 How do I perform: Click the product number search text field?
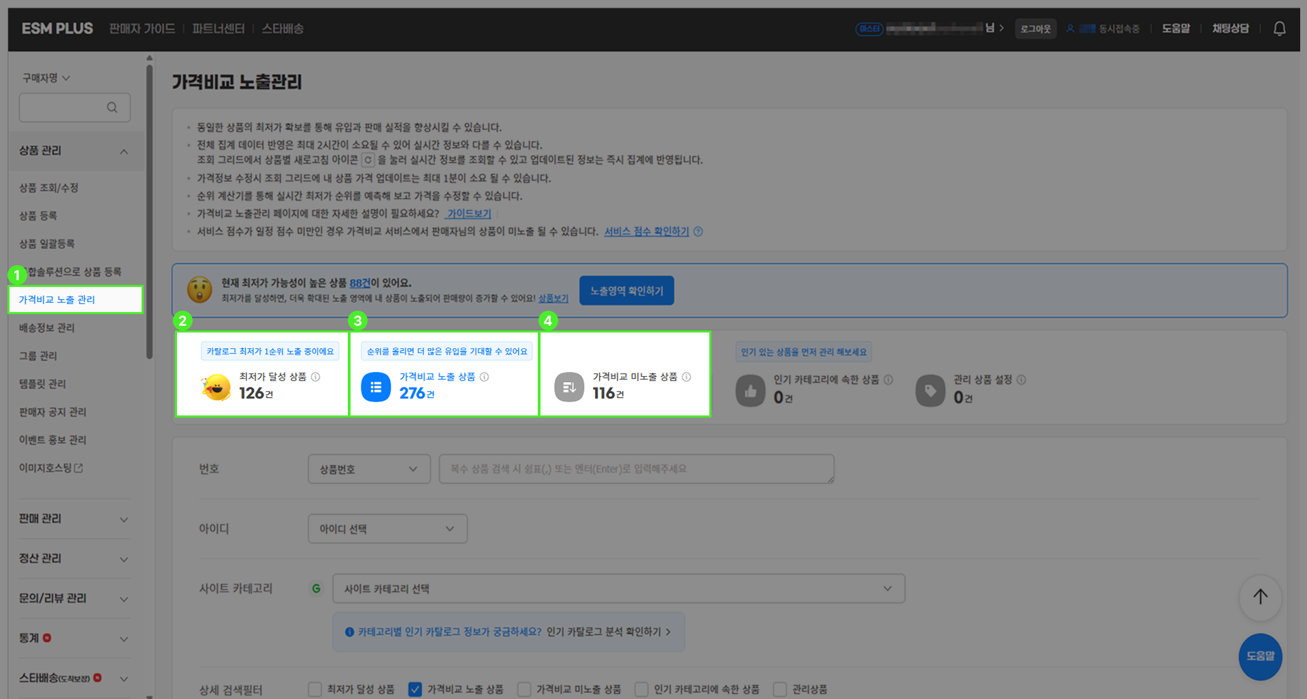[636, 469]
